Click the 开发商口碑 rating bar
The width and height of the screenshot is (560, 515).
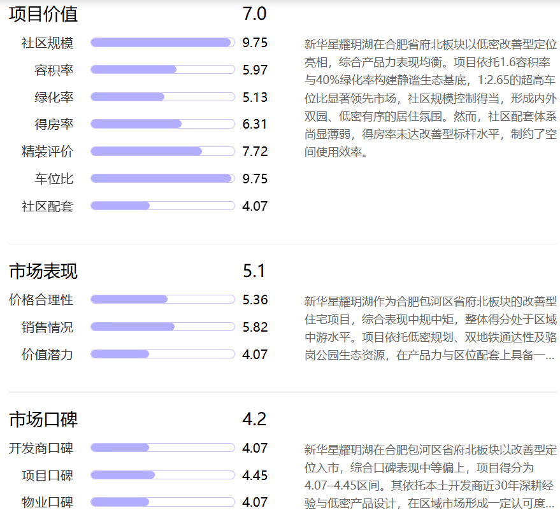coord(162,448)
